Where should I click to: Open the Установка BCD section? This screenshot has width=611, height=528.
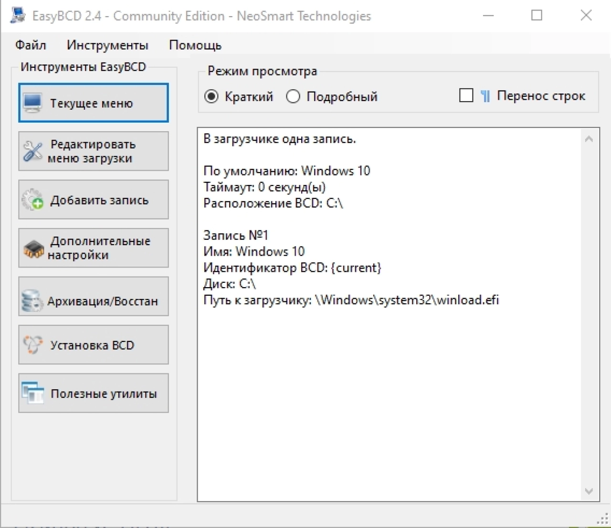[x=94, y=345]
